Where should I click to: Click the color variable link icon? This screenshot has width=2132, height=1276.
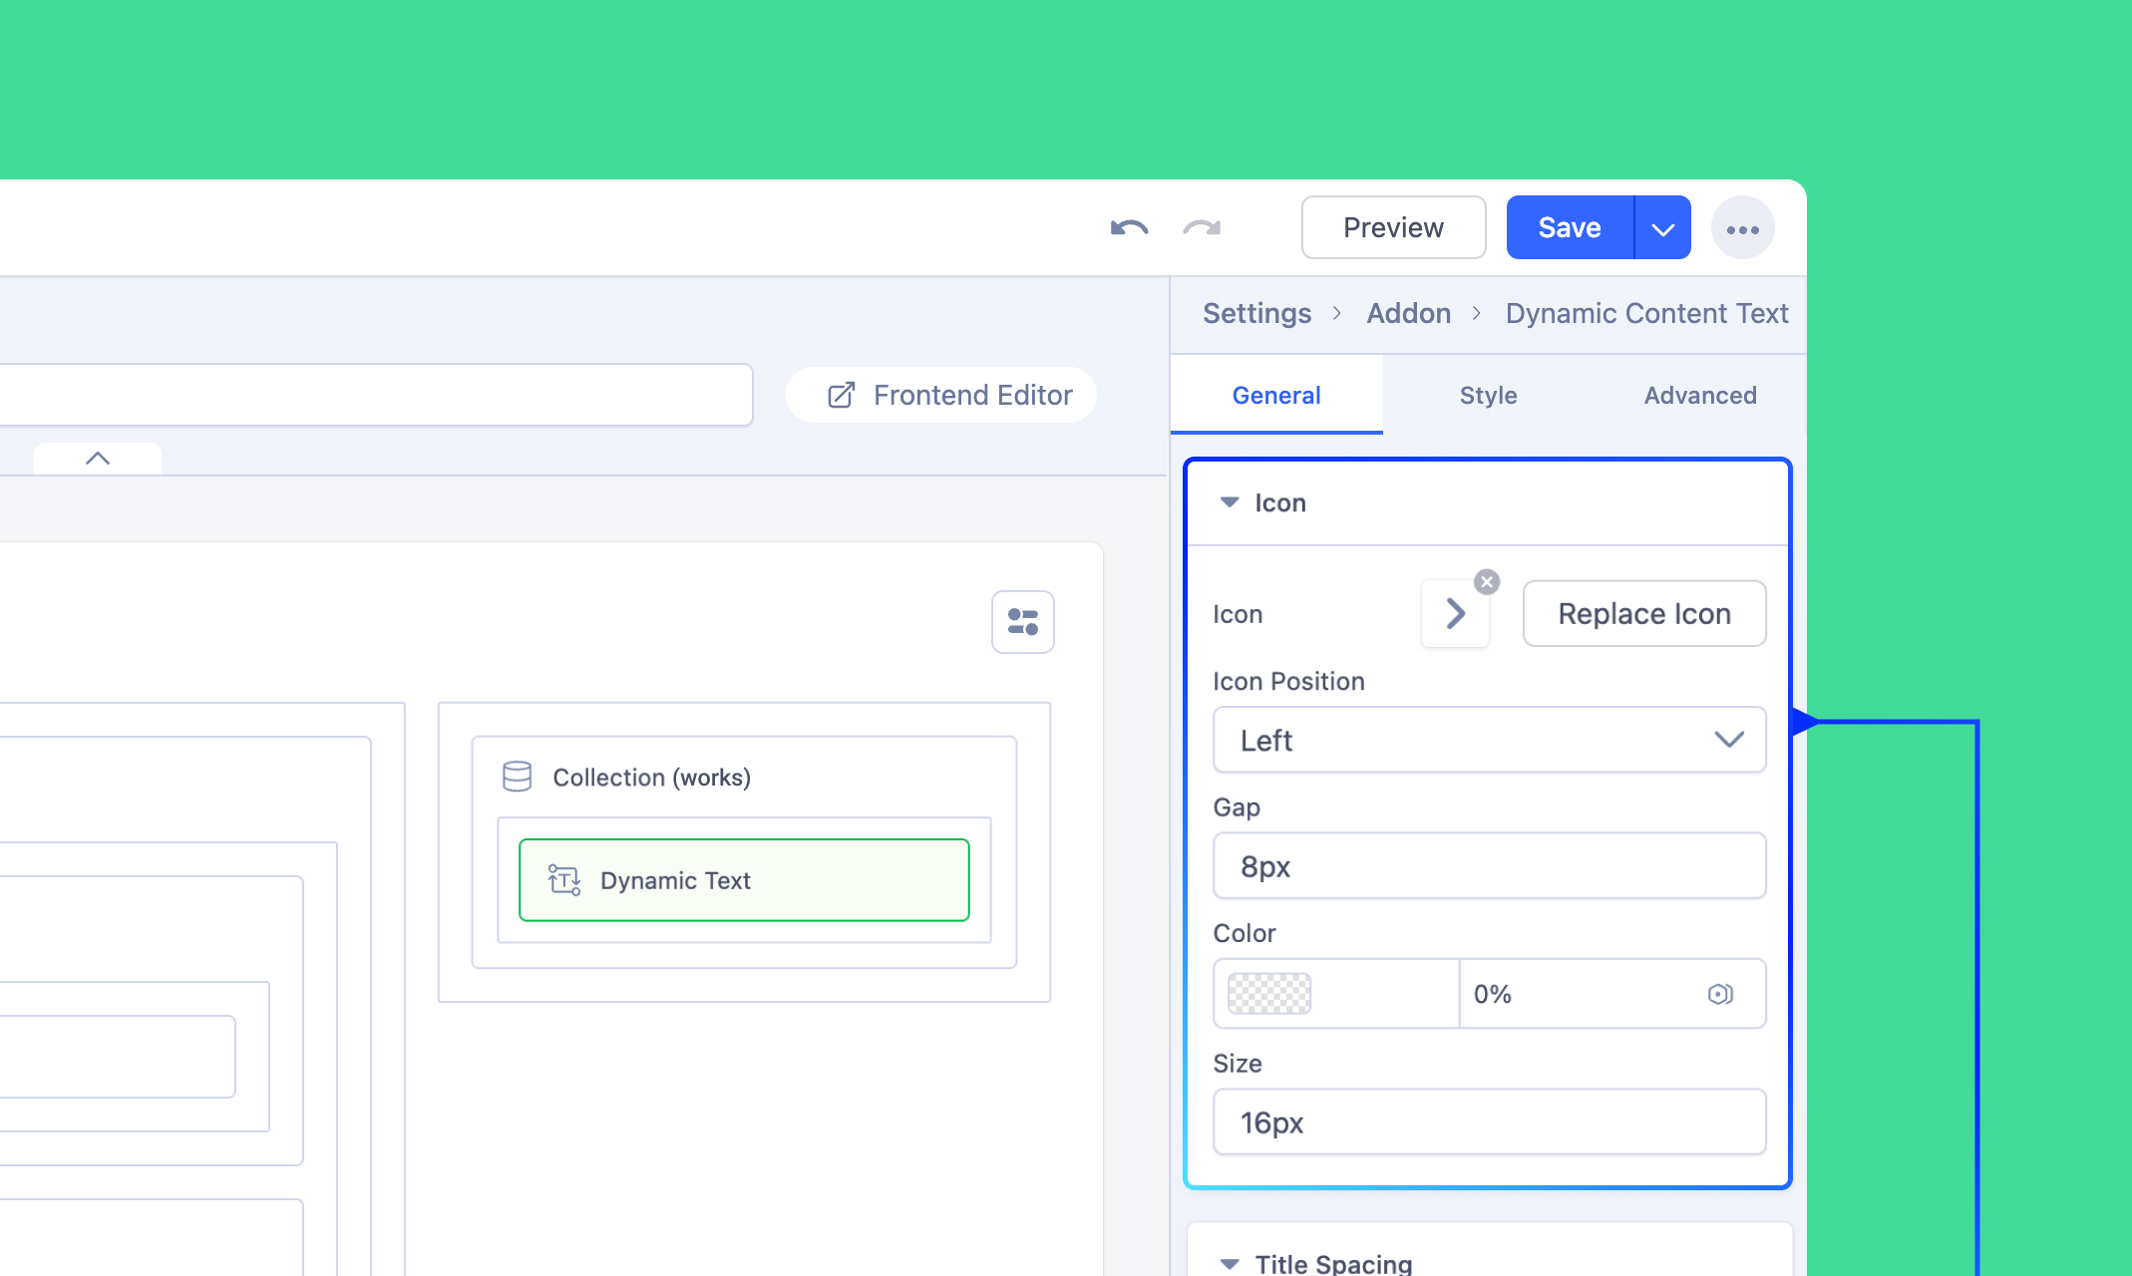pos(1720,994)
